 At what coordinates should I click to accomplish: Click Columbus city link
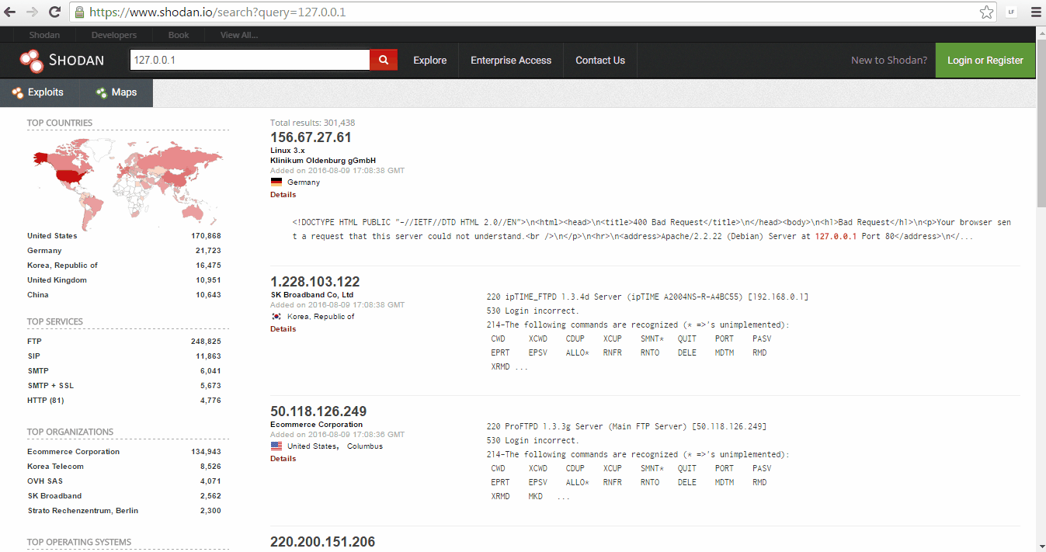pos(365,446)
